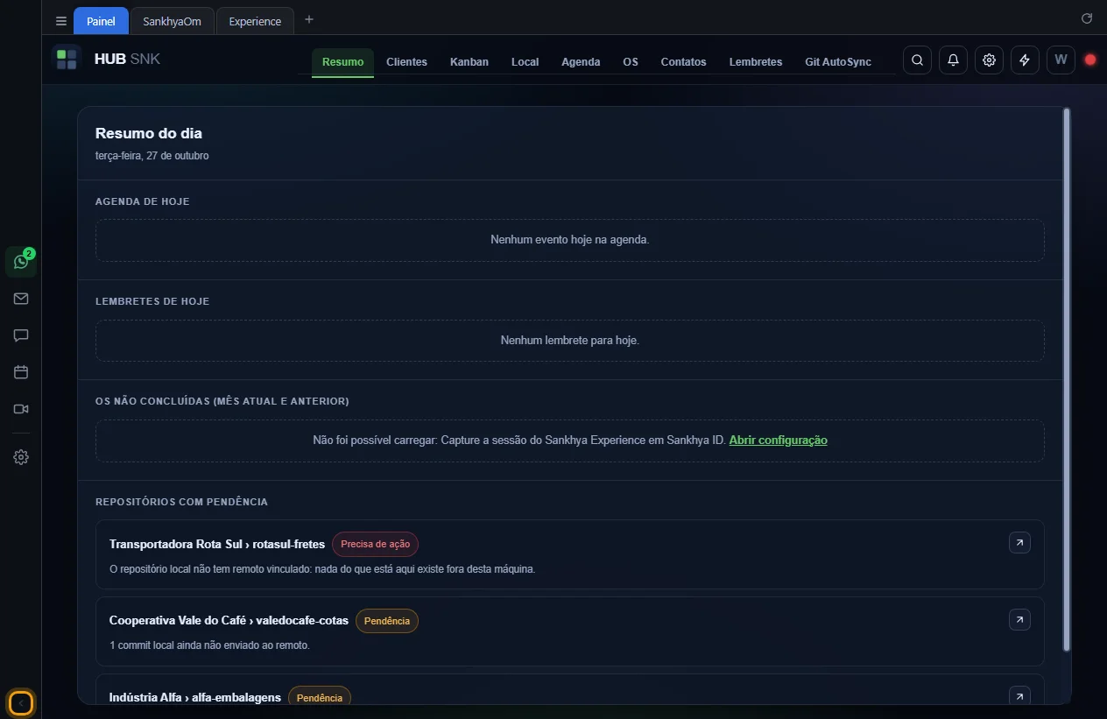Switch to the Experience tab
This screenshot has width=1107, height=719.
pyautogui.click(x=255, y=21)
